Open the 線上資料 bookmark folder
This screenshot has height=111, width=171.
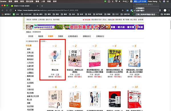tap(38, 14)
